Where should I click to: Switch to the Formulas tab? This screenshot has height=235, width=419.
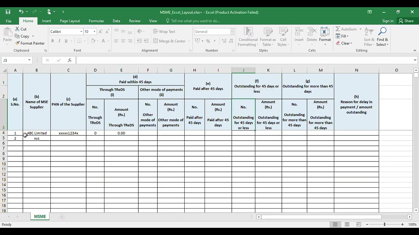(x=96, y=21)
